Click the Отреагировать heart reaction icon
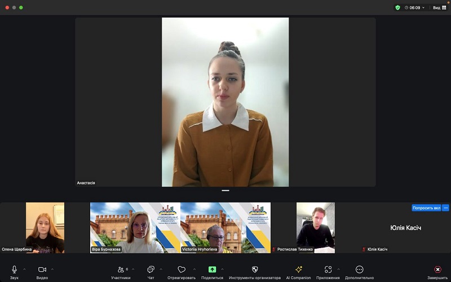The width and height of the screenshot is (451, 282). coord(182,270)
